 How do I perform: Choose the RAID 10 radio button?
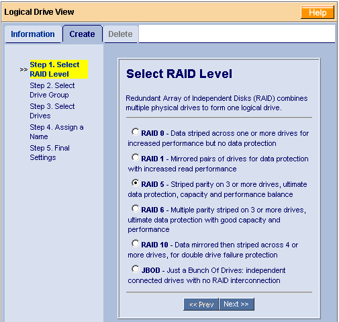tap(135, 243)
